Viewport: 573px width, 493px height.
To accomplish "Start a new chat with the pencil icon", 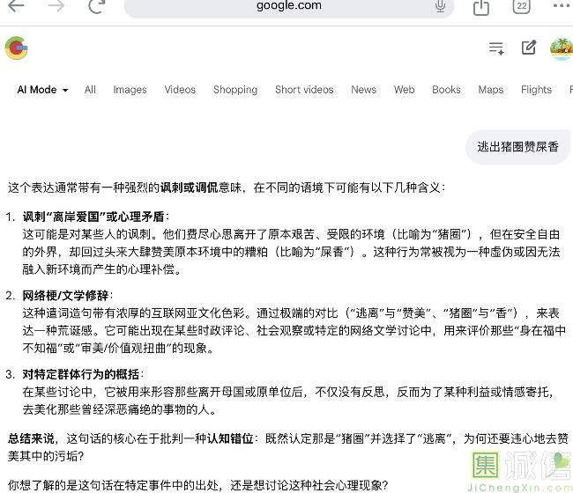I will point(529,48).
